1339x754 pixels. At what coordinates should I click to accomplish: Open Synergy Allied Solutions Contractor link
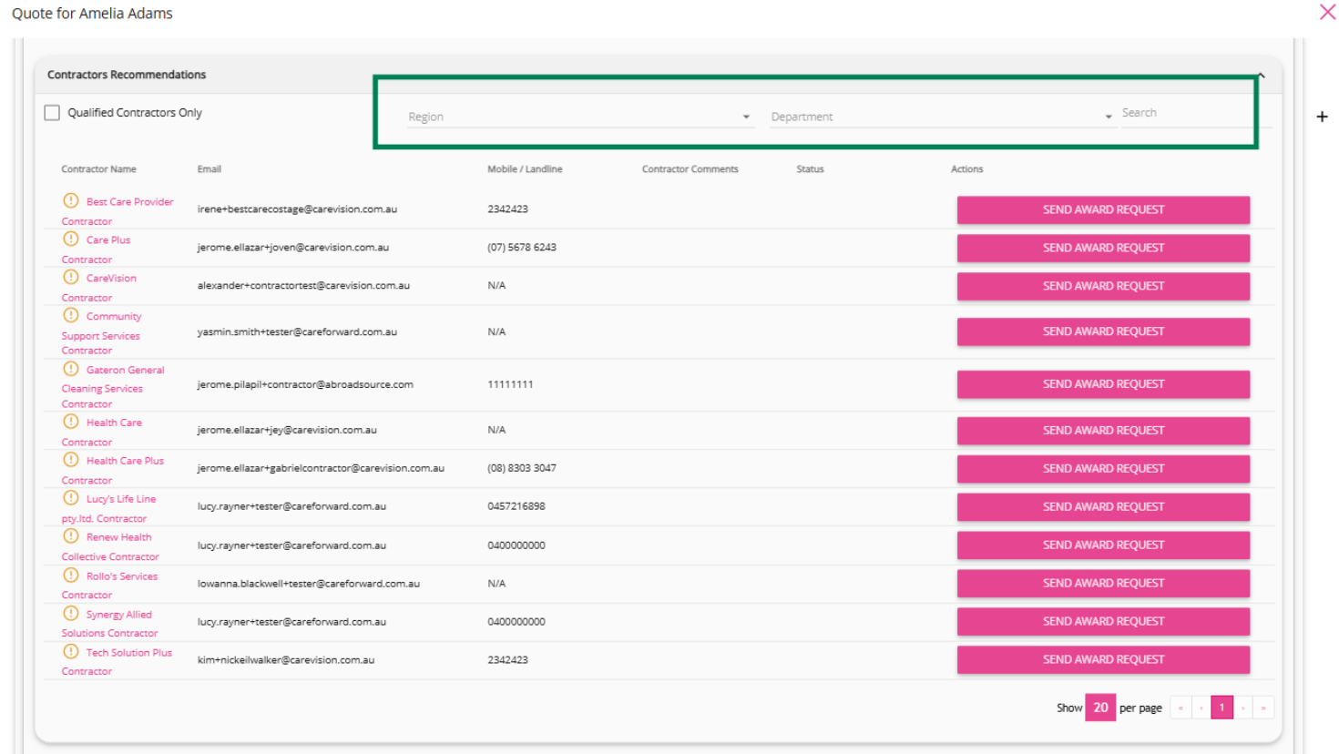pos(110,624)
